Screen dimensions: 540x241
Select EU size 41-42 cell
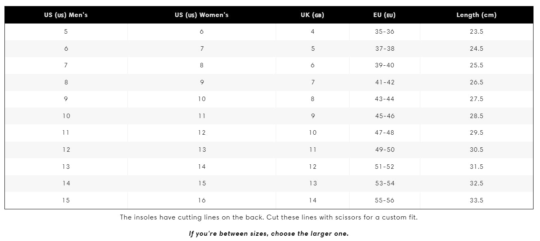pos(384,82)
